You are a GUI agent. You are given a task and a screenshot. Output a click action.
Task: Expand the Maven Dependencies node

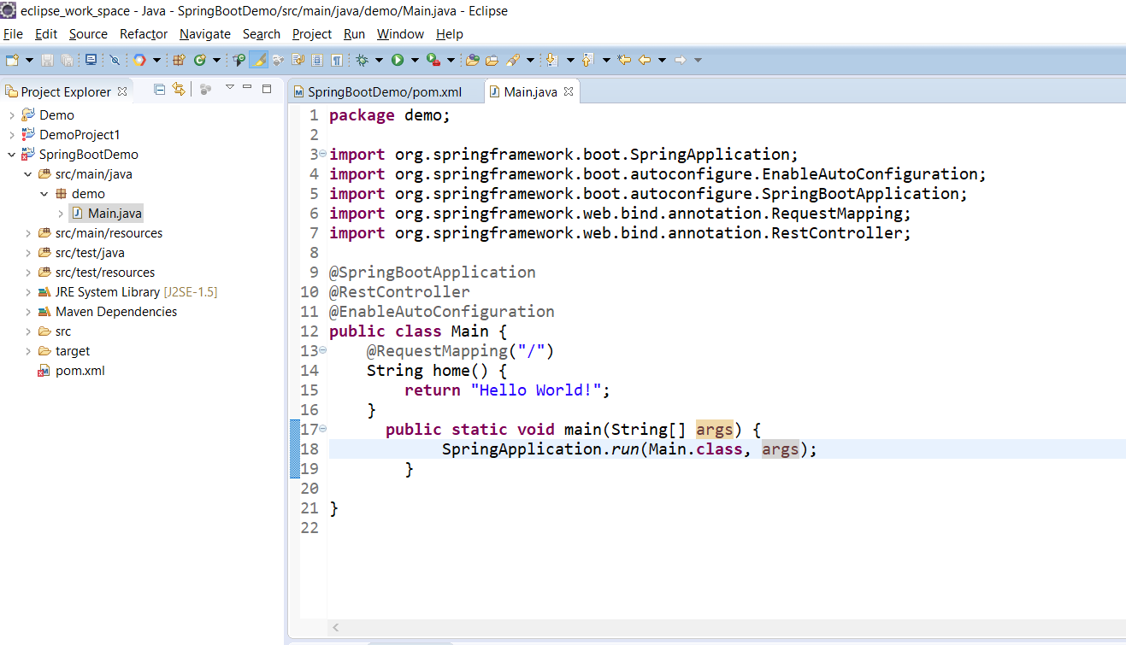coord(28,312)
